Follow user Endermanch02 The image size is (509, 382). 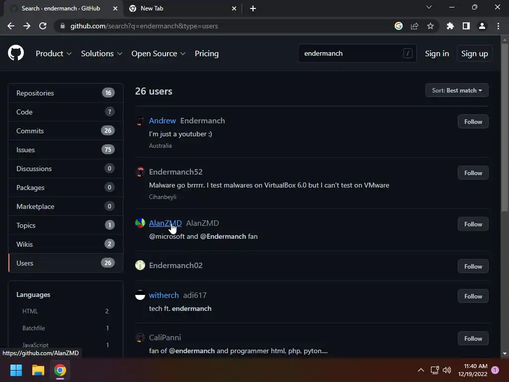click(x=473, y=267)
